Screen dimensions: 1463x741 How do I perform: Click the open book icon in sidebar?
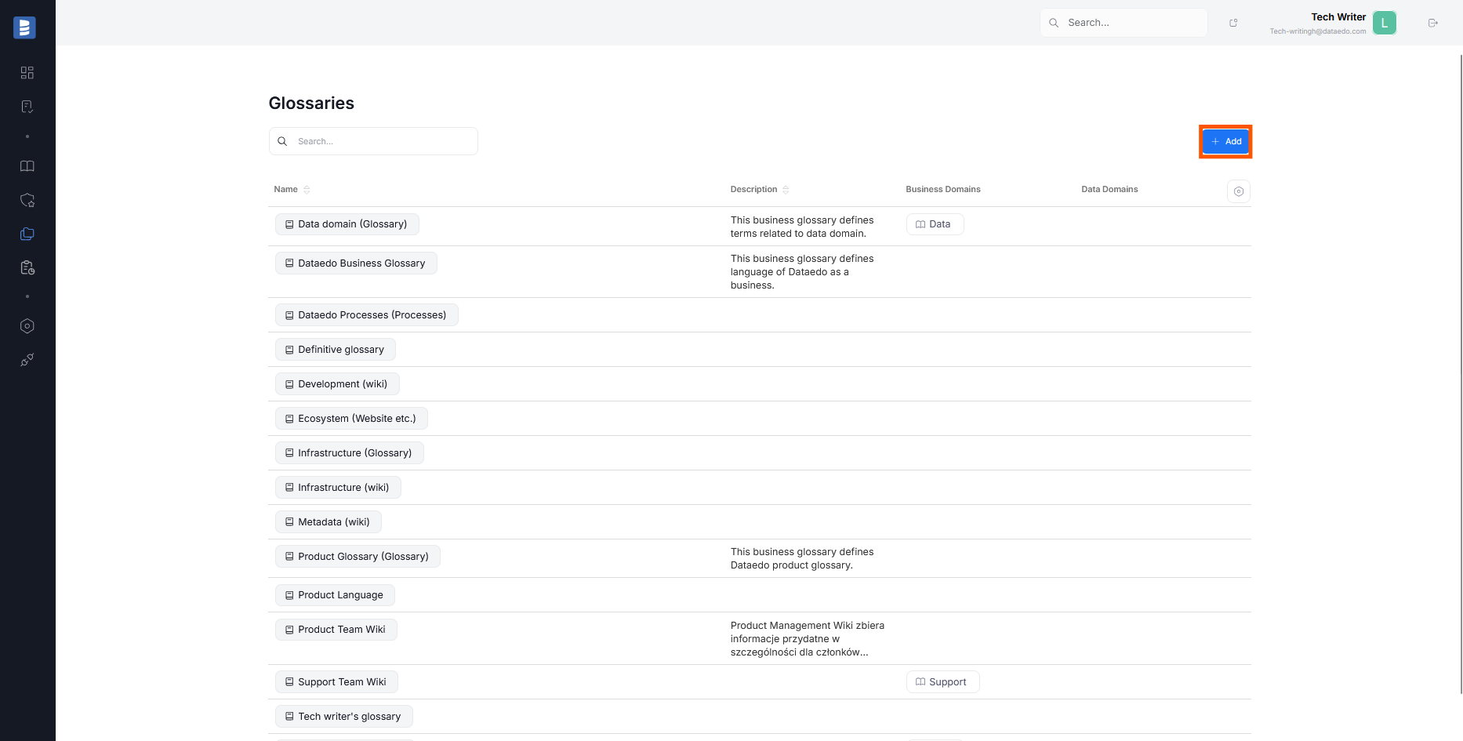pyautogui.click(x=27, y=166)
